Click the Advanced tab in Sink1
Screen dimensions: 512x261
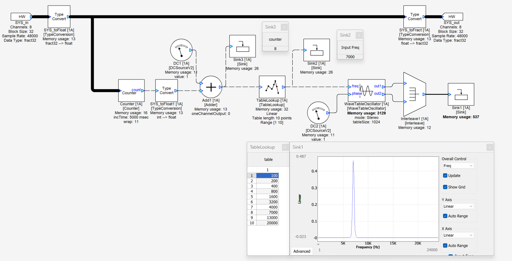302,251
